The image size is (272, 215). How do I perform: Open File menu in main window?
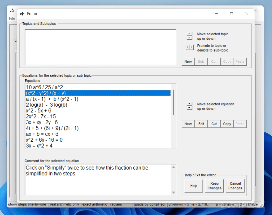[x=12, y=18]
